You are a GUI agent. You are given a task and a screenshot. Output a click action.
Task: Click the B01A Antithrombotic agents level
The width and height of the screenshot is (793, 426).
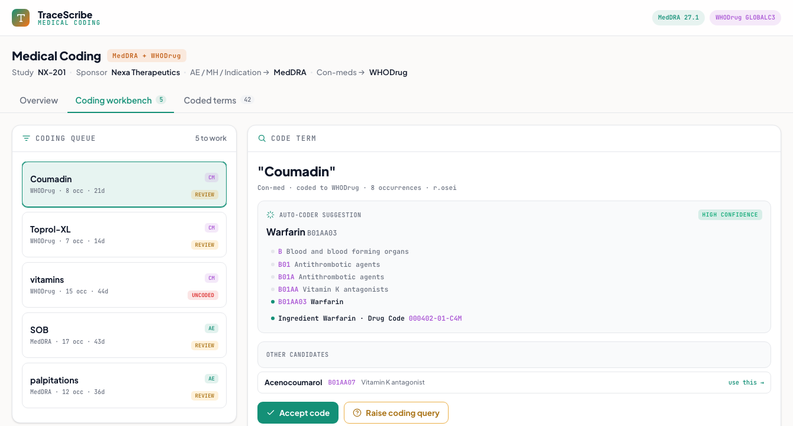point(331,277)
